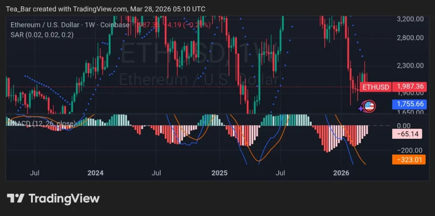This screenshot has width=435, height=216.
Task: Click the US flag event icon
Action: pyautogui.click(x=369, y=106)
